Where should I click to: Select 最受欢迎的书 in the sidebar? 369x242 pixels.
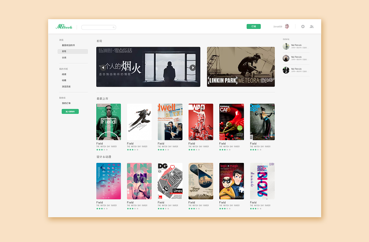(68, 45)
